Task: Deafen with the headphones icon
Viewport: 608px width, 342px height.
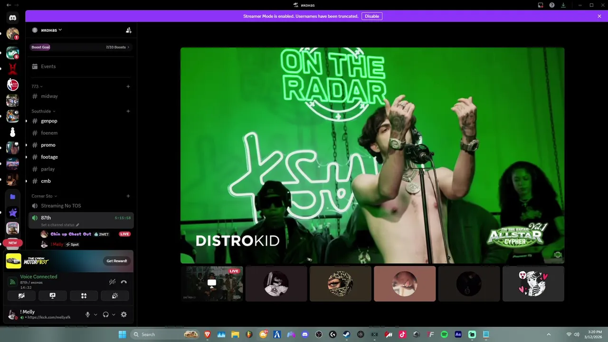Action: click(x=105, y=314)
